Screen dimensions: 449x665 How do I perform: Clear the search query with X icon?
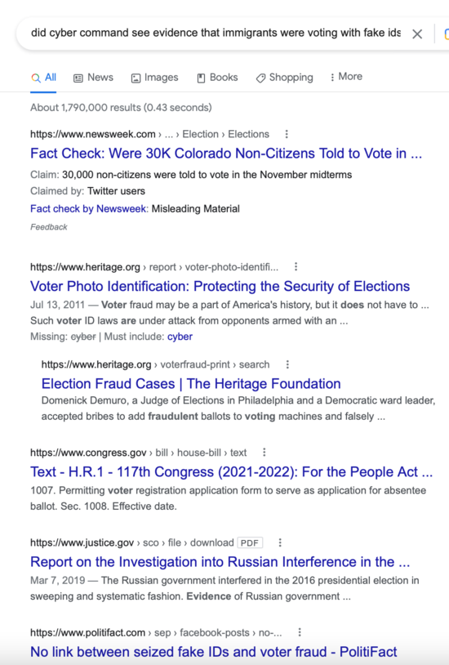coord(417,34)
